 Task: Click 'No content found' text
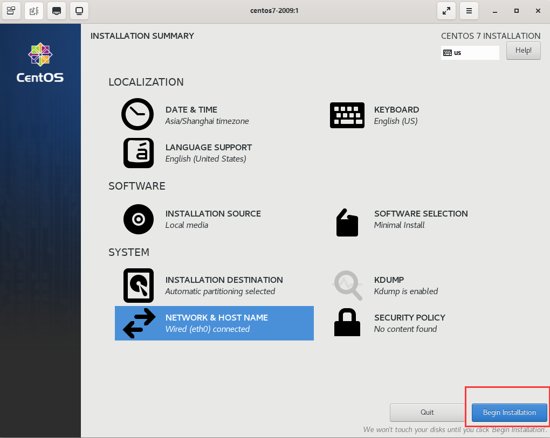405,329
